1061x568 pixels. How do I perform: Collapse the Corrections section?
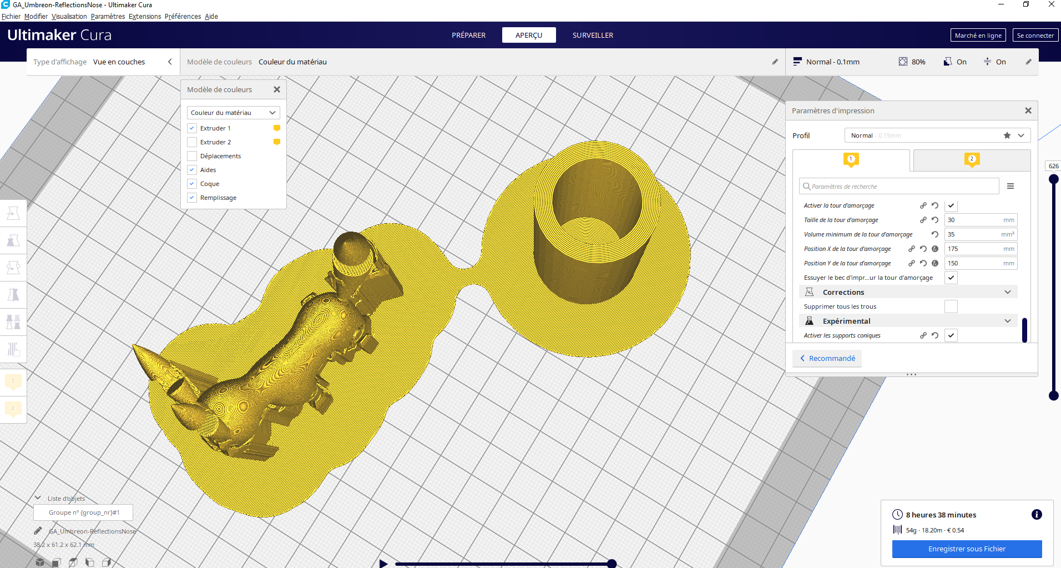point(908,292)
